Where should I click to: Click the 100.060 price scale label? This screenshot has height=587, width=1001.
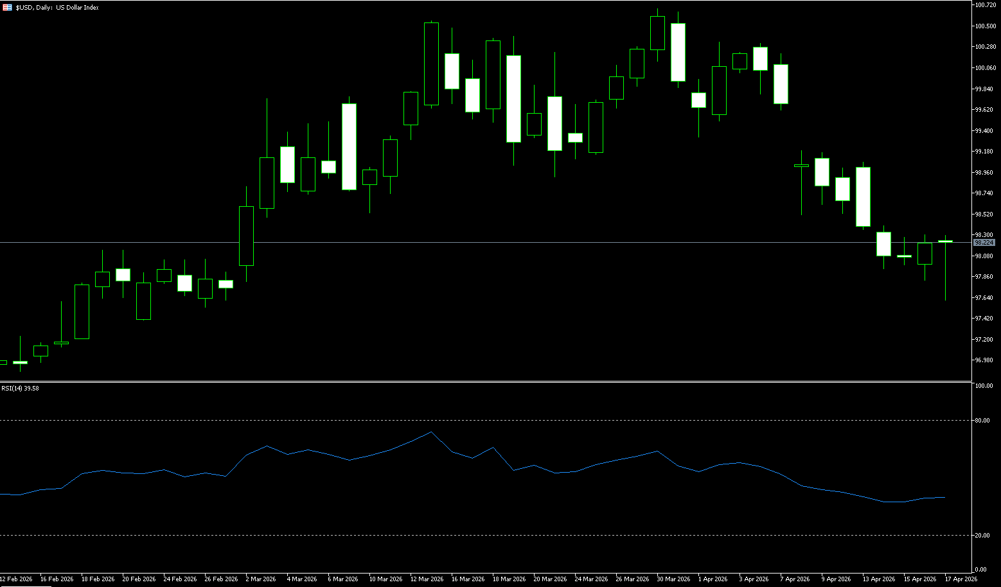pyautogui.click(x=986, y=68)
